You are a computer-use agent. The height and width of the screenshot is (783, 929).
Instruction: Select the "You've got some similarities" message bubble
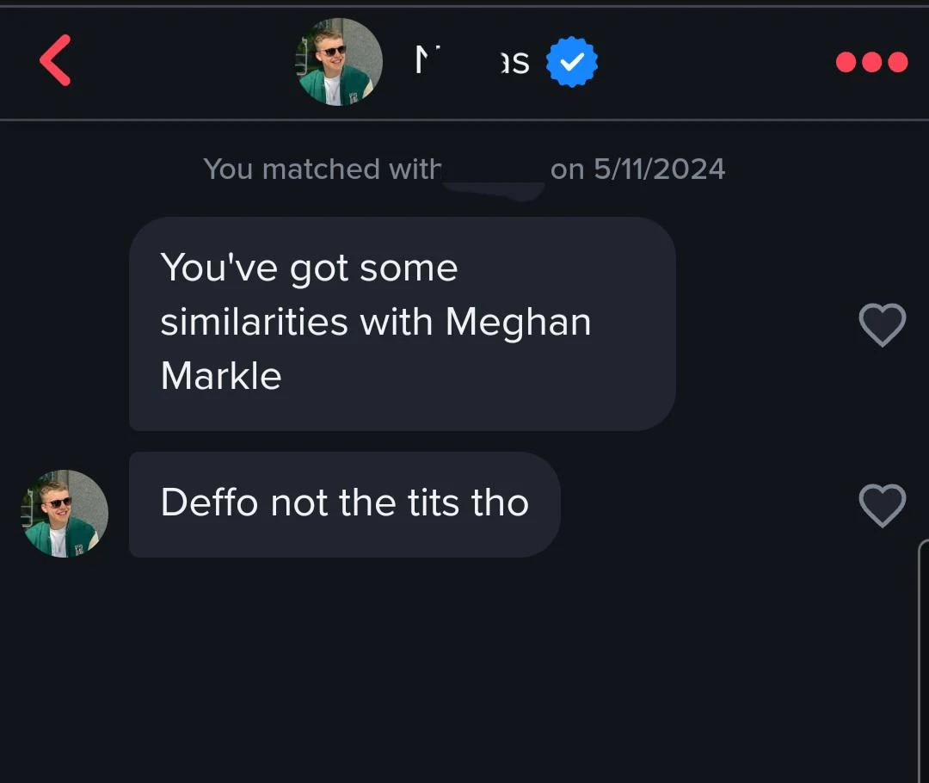[402, 323]
